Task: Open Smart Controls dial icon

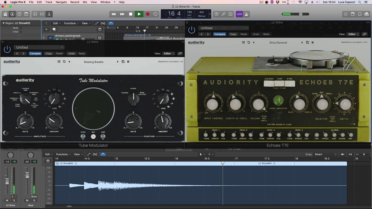Action: (x=35, y=14)
